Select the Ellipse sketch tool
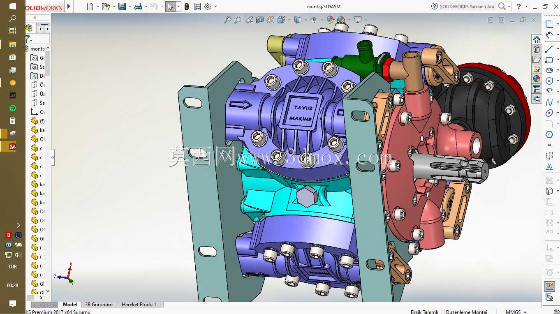 tap(549, 113)
